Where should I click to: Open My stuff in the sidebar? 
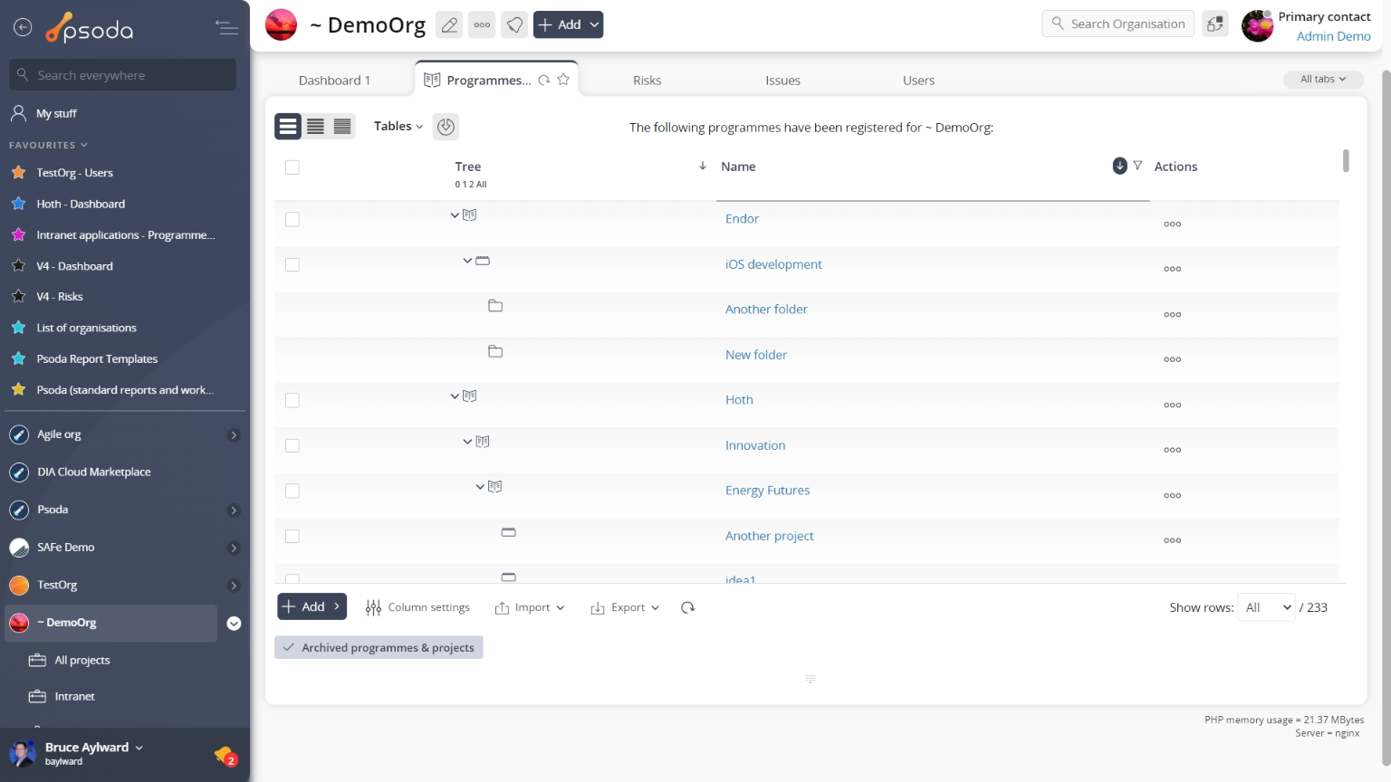tap(56, 113)
